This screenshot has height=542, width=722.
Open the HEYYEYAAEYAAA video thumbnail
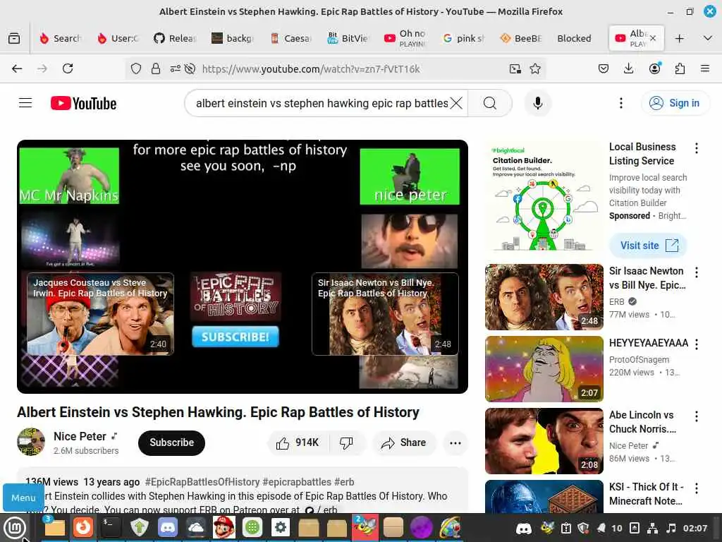point(544,368)
